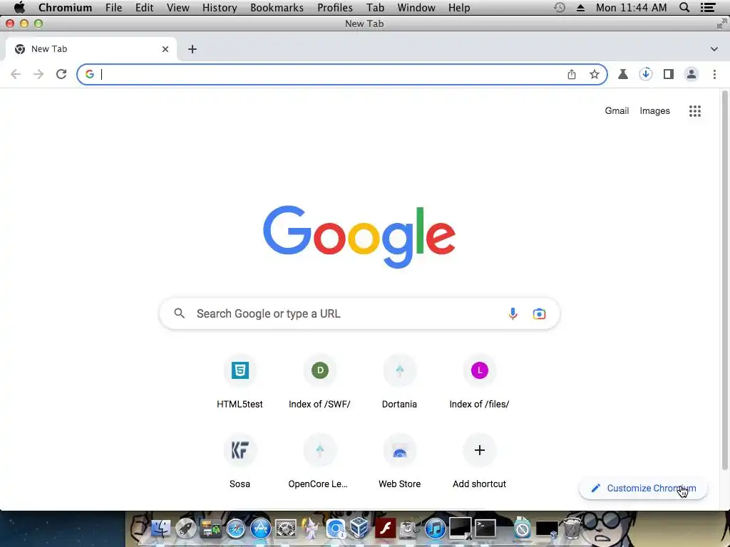This screenshot has height=547, width=730.
Task: Open the Sosa shortcut
Action: click(x=240, y=462)
